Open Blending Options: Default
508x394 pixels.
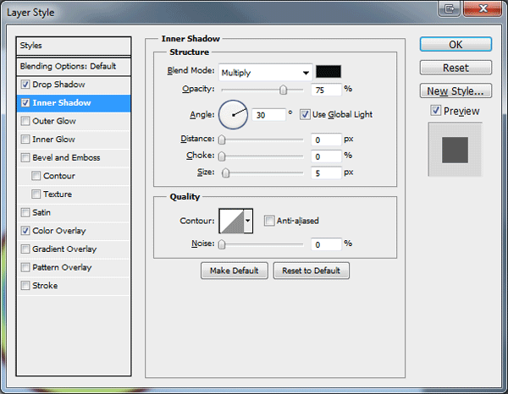click(74, 67)
